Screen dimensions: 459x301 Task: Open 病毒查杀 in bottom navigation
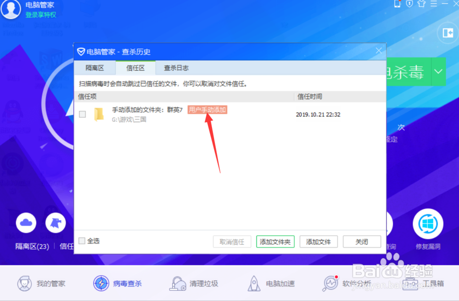tap(118, 284)
